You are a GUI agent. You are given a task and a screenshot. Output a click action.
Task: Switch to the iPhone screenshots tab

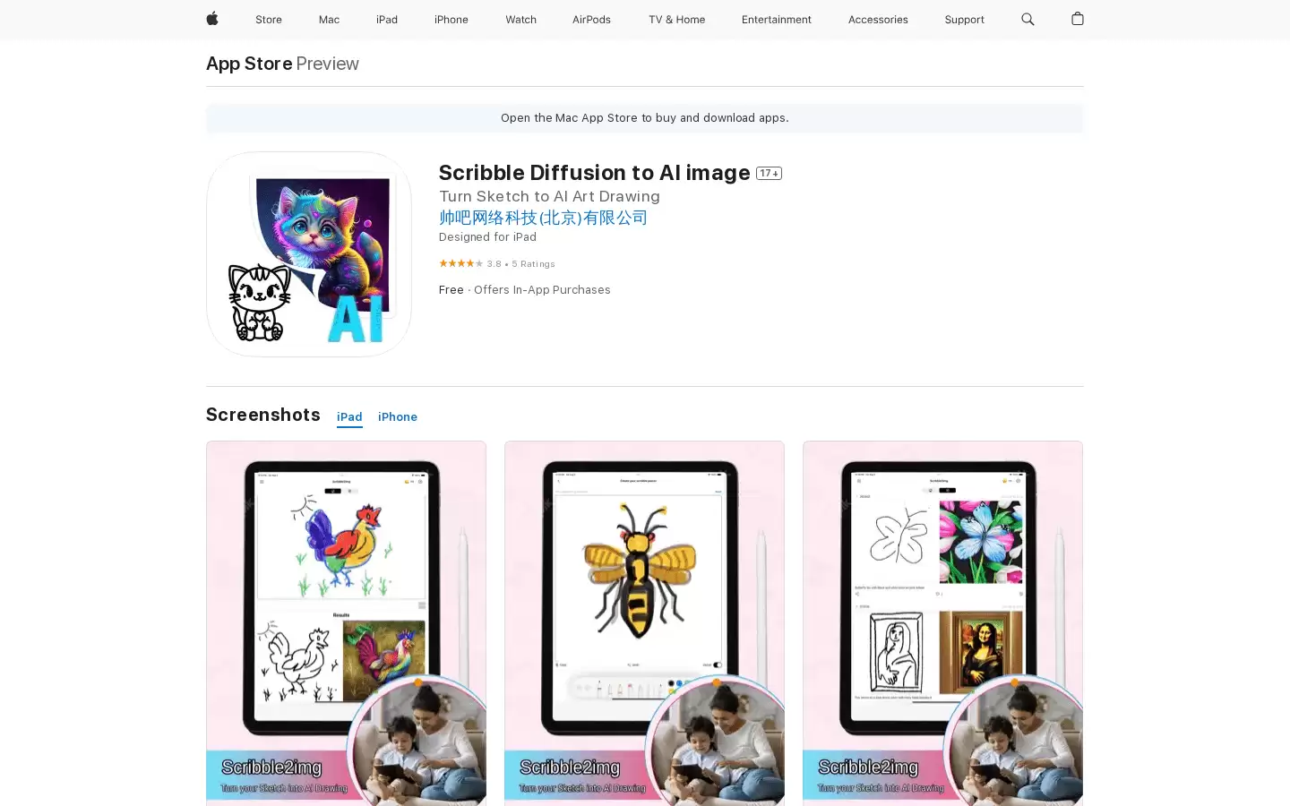tap(398, 417)
